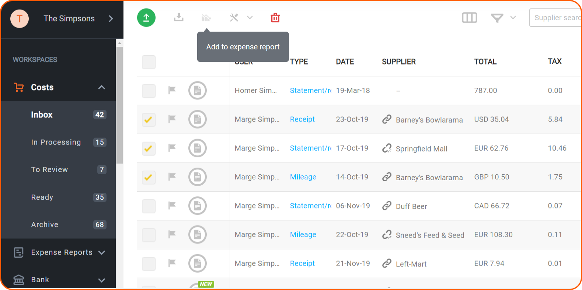The height and width of the screenshot is (290, 582).
Task: Open the column layout icon
Action: (470, 18)
